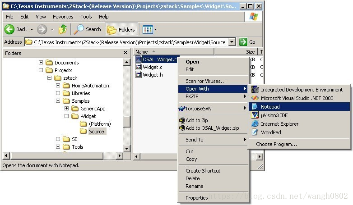
Task: Click the green Go arrow icon
Action: (243, 42)
